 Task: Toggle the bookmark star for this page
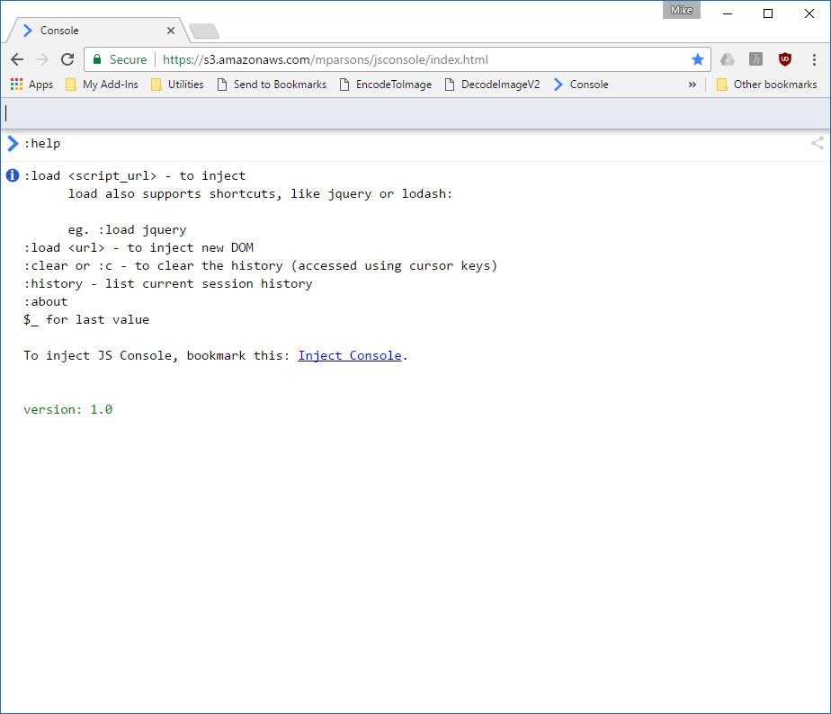coord(698,59)
